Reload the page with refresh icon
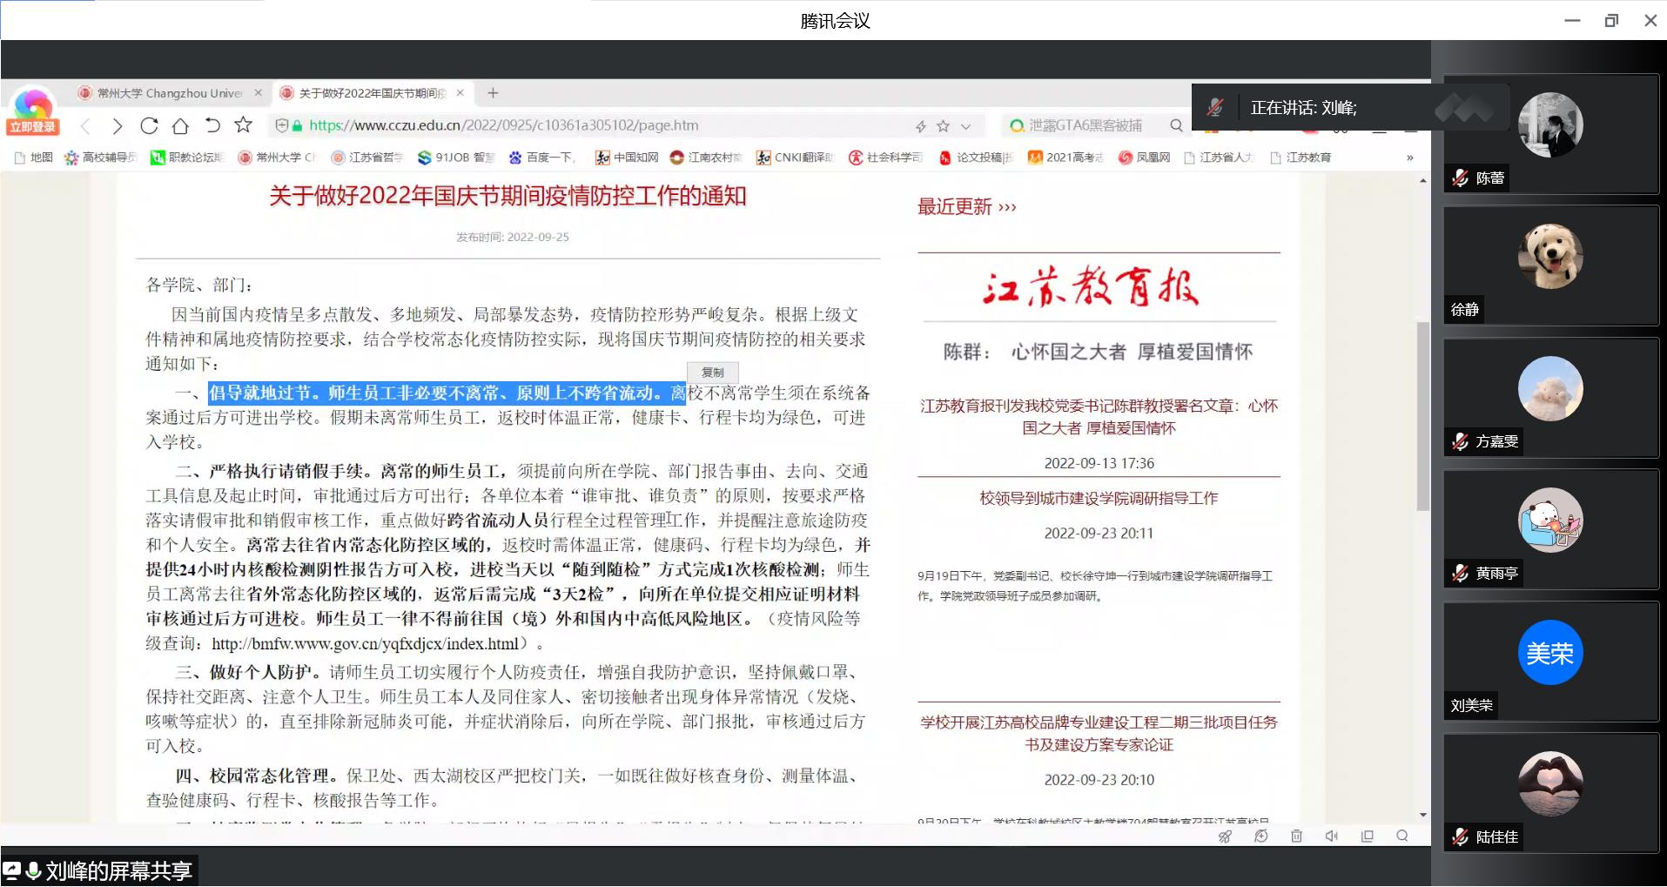This screenshot has width=1667, height=887. 149,125
